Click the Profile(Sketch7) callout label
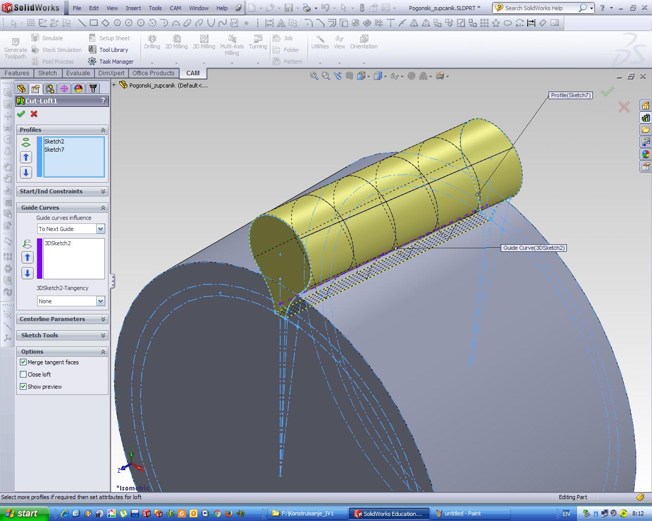 pos(570,95)
